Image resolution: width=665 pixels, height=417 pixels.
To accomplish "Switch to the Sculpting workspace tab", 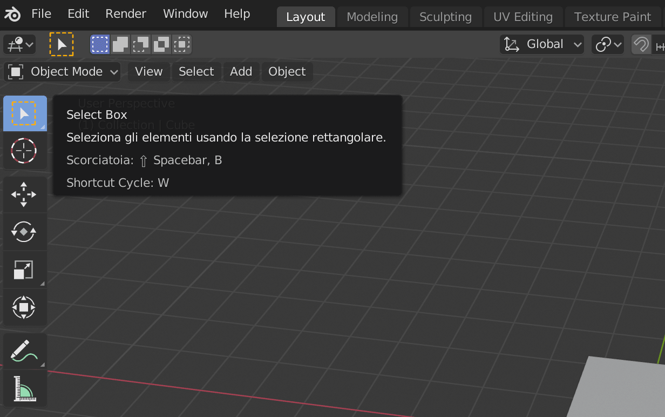I will tap(445, 17).
